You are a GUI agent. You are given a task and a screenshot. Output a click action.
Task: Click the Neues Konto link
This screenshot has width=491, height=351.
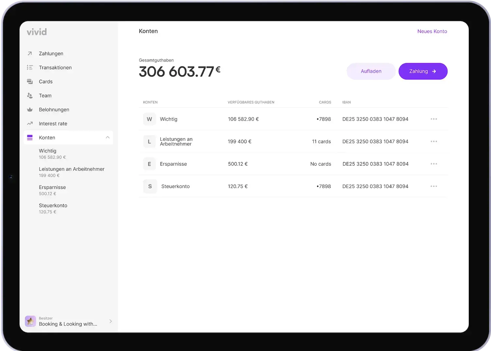pyautogui.click(x=432, y=31)
